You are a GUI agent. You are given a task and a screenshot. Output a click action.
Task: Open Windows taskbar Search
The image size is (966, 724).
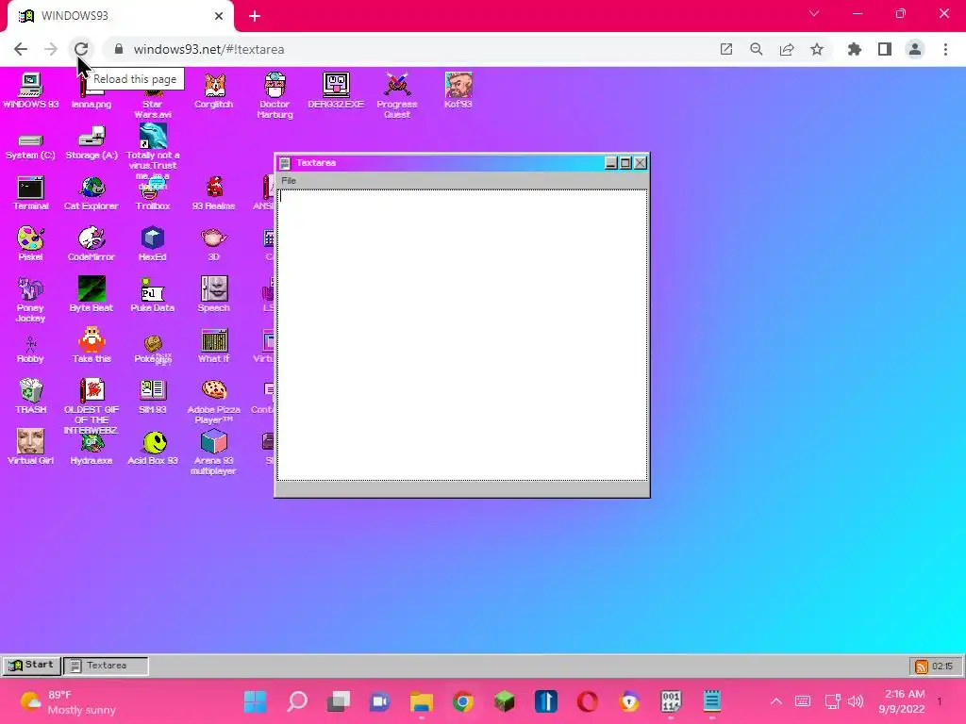pyautogui.click(x=297, y=701)
